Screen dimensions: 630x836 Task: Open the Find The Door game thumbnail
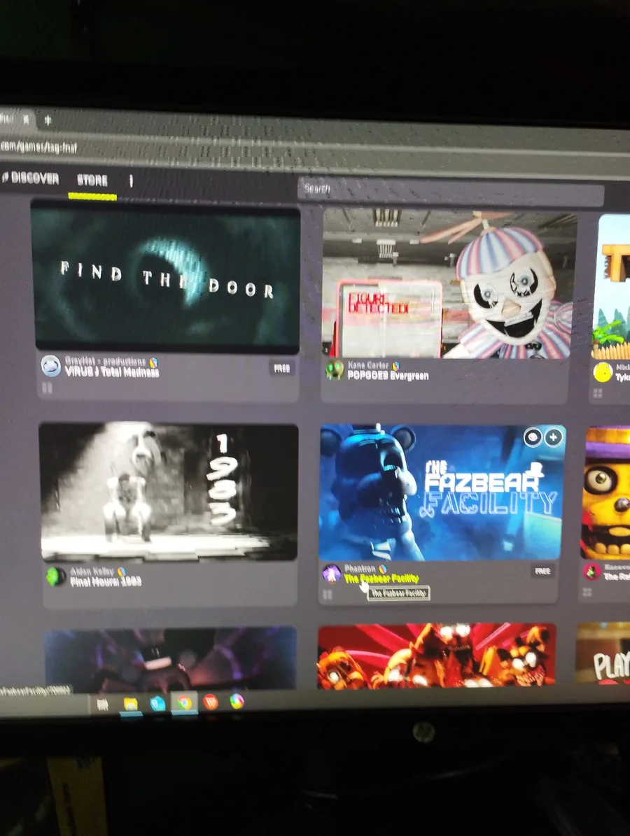click(167, 277)
